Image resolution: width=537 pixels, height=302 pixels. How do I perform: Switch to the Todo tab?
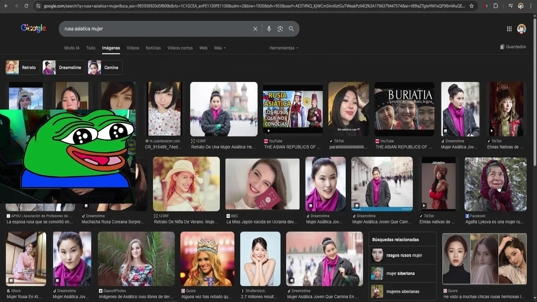tap(91, 48)
